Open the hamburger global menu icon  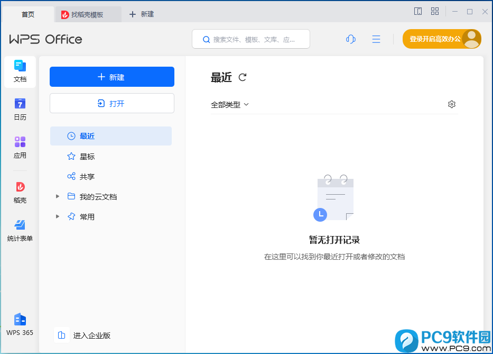pos(376,39)
